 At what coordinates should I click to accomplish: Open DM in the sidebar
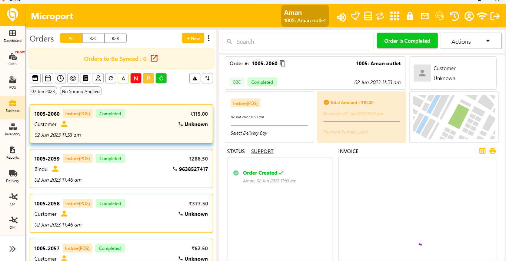pos(13,223)
